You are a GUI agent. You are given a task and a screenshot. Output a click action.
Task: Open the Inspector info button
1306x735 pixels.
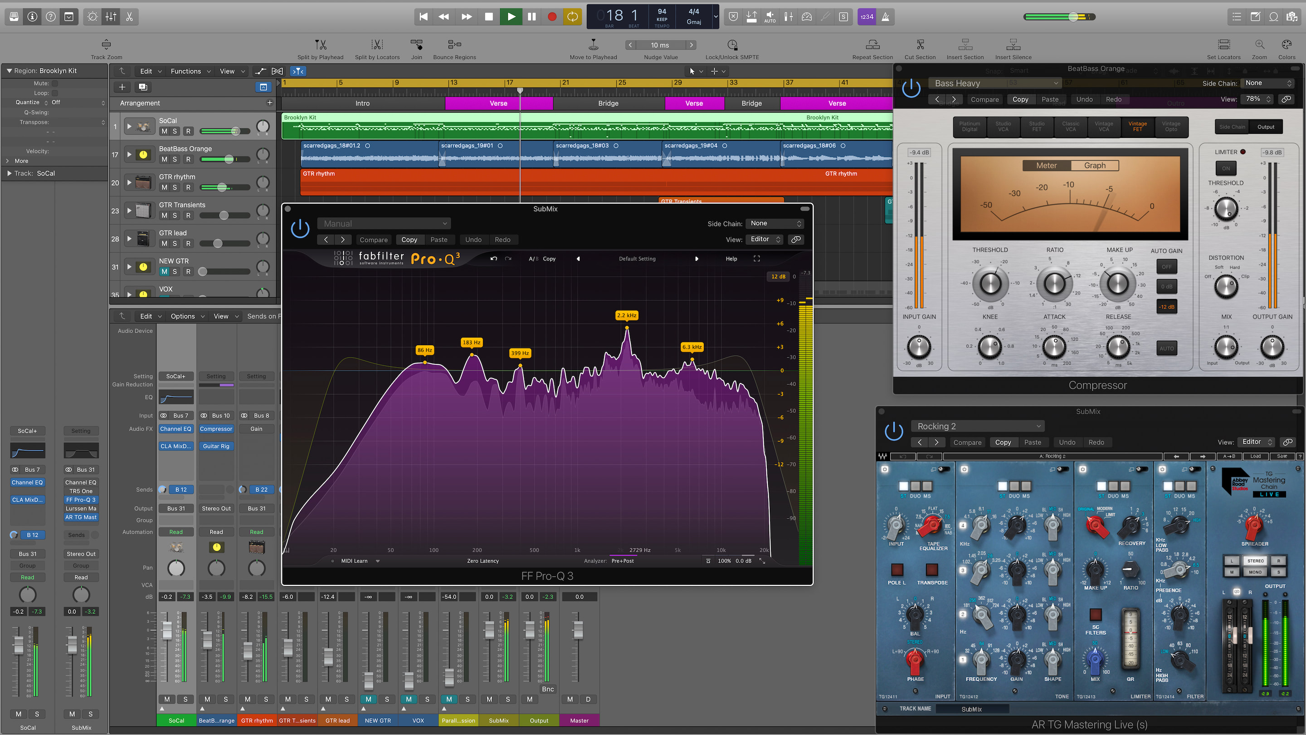[x=33, y=17]
